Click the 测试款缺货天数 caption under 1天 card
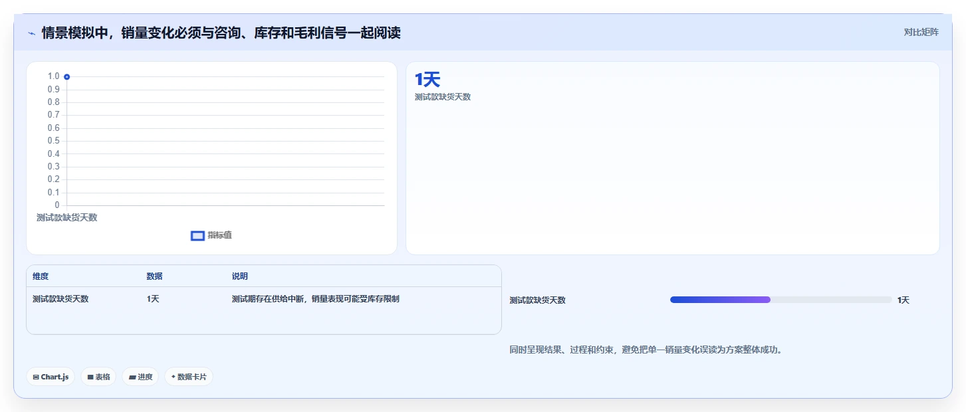The width and height of the screenshot is (966, 412). [x=443, y=97]
